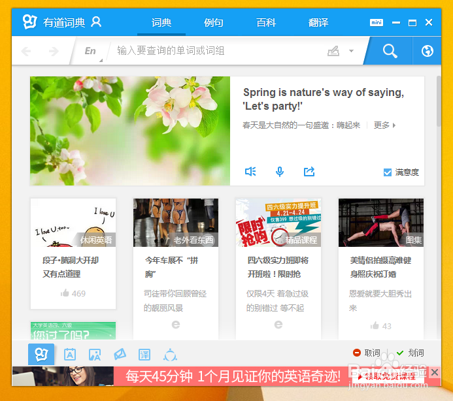Open the wordbook icon in bottom bar

pyautogui.click(x=70, y=355)
